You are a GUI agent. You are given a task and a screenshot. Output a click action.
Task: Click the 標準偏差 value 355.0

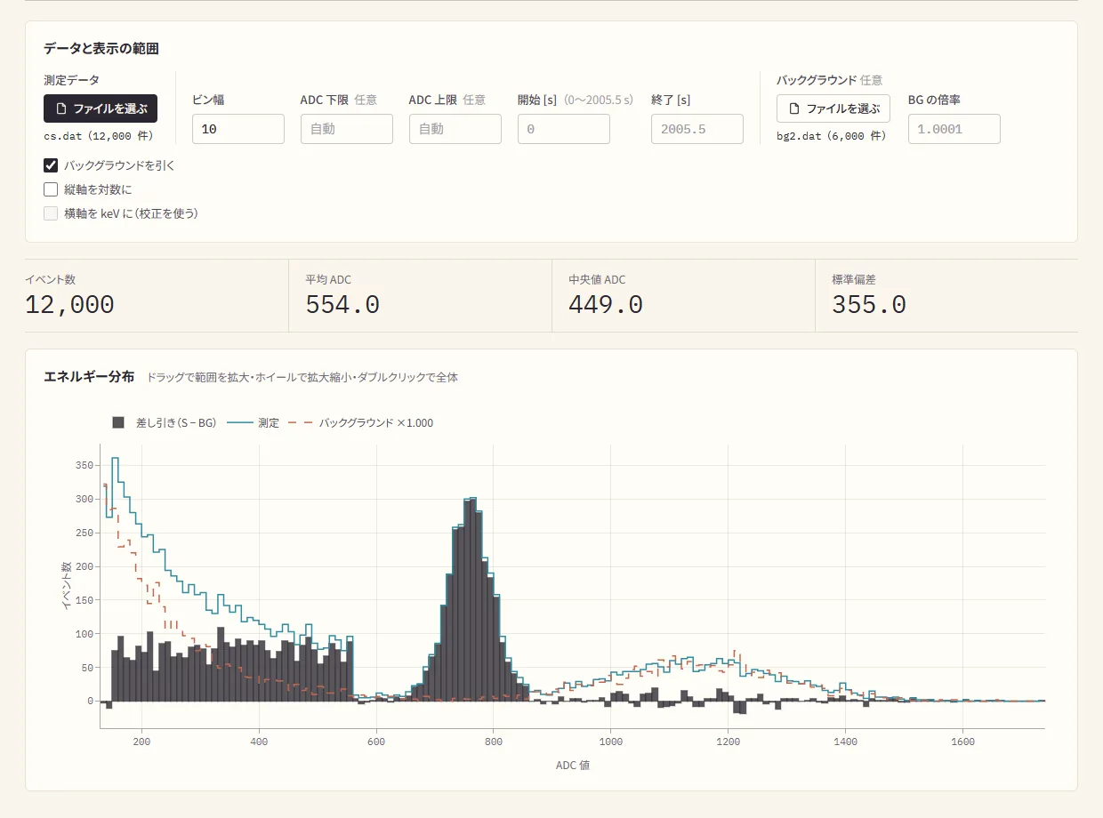click(x=869, y=305)
